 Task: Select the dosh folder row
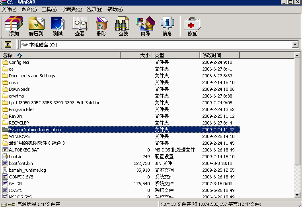click(x=120, y=82)
